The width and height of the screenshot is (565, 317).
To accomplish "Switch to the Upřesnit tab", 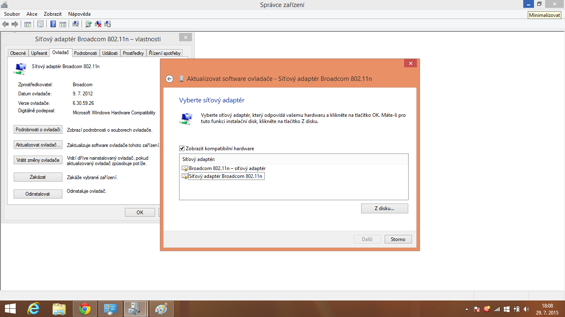I will tap(39, 53).
